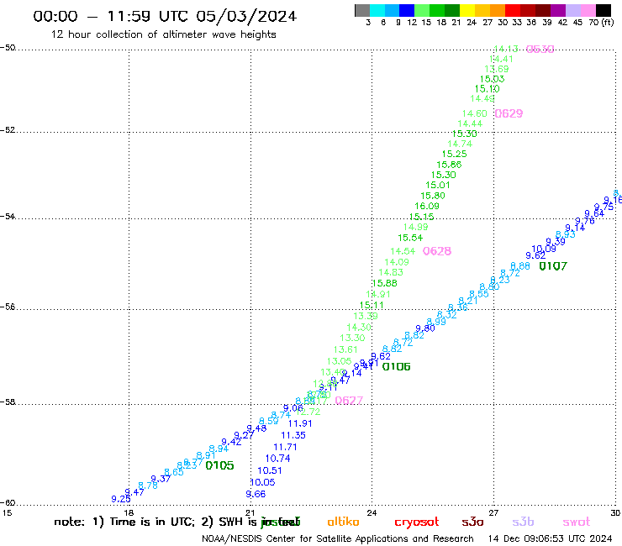Click the latitude axis label -54
This screenshot has height=546, width=622.
pos(8,216)
